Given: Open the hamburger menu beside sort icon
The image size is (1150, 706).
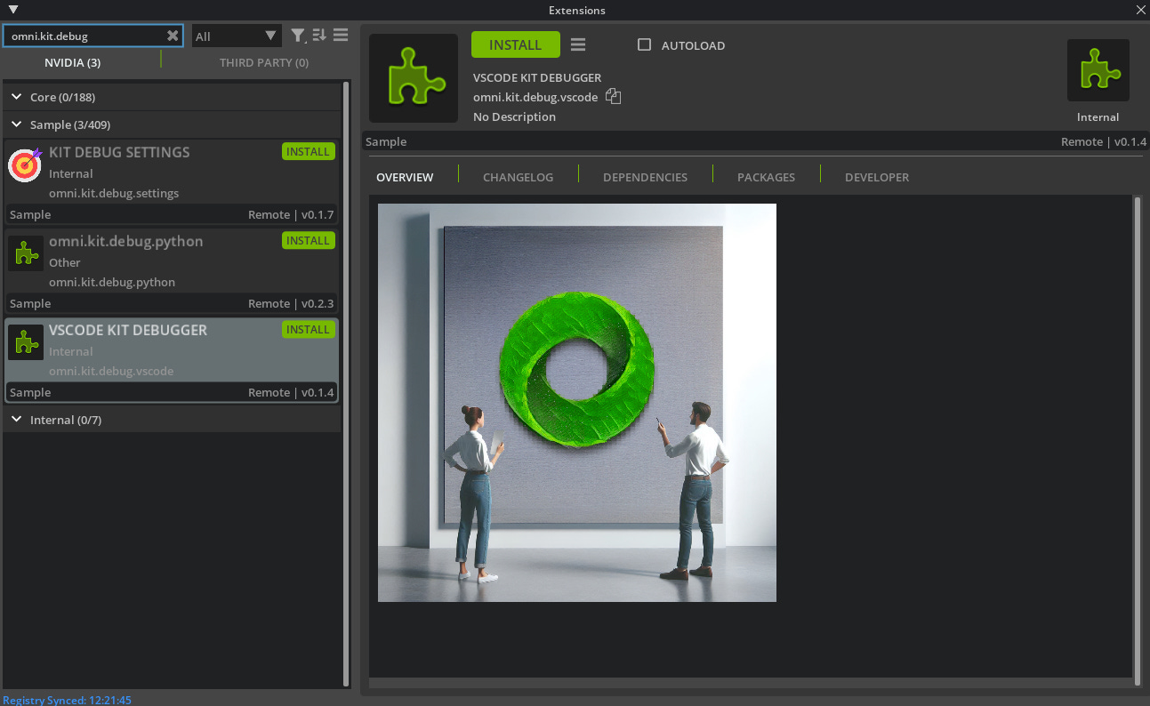Looking at the screenshot, I should tap(341, 36).
